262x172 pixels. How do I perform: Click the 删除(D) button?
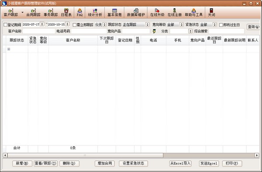click(69, 163)
